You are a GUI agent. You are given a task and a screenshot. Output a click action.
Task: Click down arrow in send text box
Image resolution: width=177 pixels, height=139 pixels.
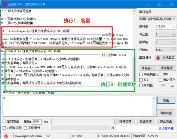(x=154, y=114)
